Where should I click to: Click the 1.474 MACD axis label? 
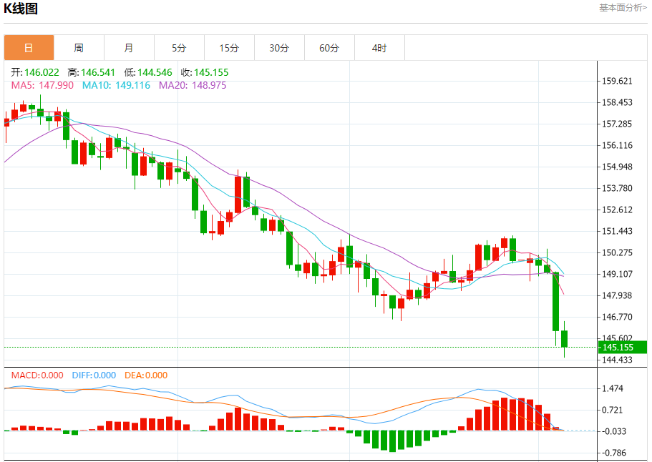pos(613,388)
